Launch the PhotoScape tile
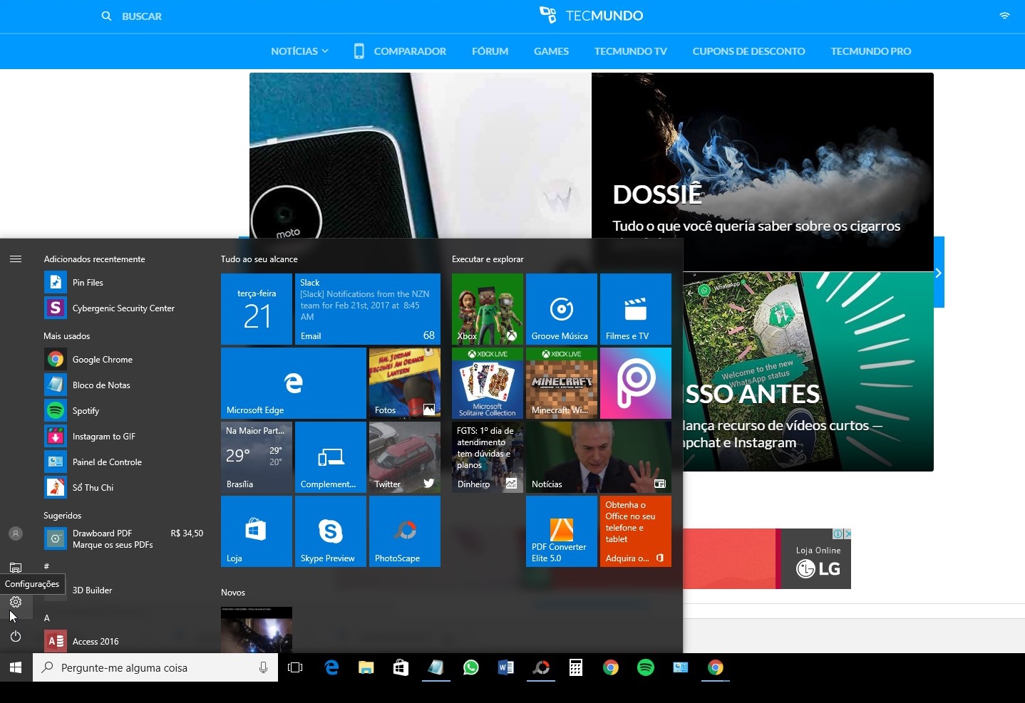Image resolution: width=1025 pixels, height=703 pixels. tap(405, 531)
